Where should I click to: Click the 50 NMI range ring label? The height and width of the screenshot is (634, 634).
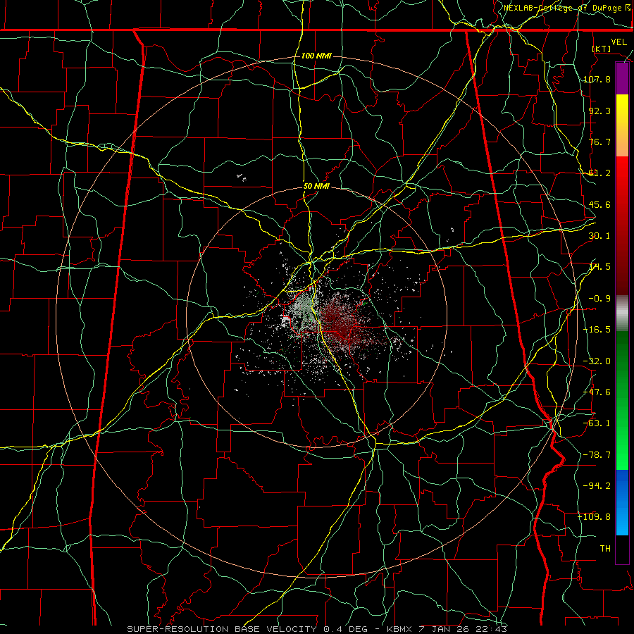pos(316,187)
